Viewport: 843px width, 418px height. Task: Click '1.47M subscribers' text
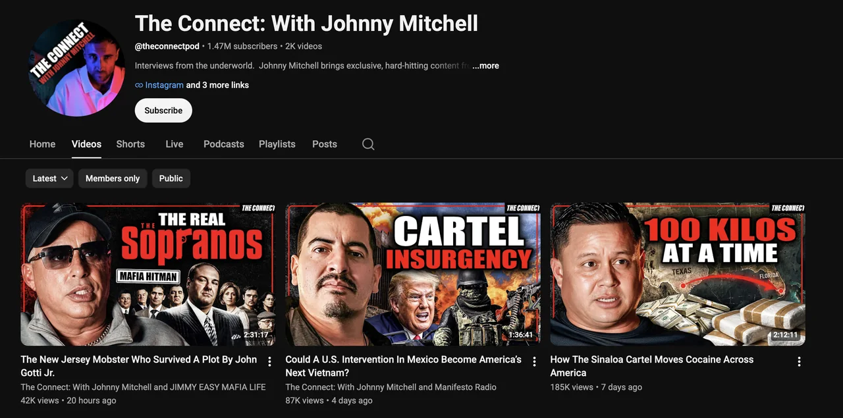click(x=242, y=46)
